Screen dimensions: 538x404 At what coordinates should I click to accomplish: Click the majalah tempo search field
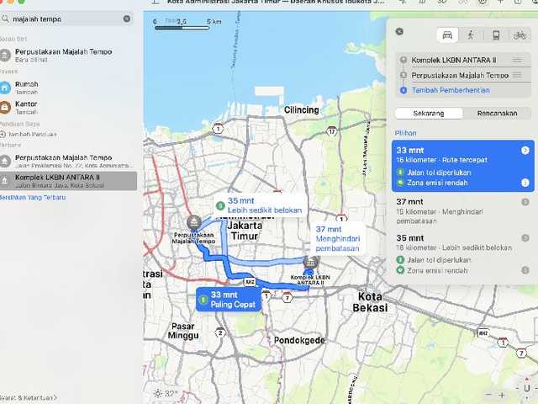tap(66, 18)
